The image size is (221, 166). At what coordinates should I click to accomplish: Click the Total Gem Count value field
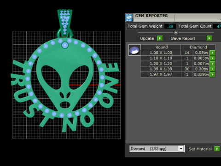(x=217, y=26)
